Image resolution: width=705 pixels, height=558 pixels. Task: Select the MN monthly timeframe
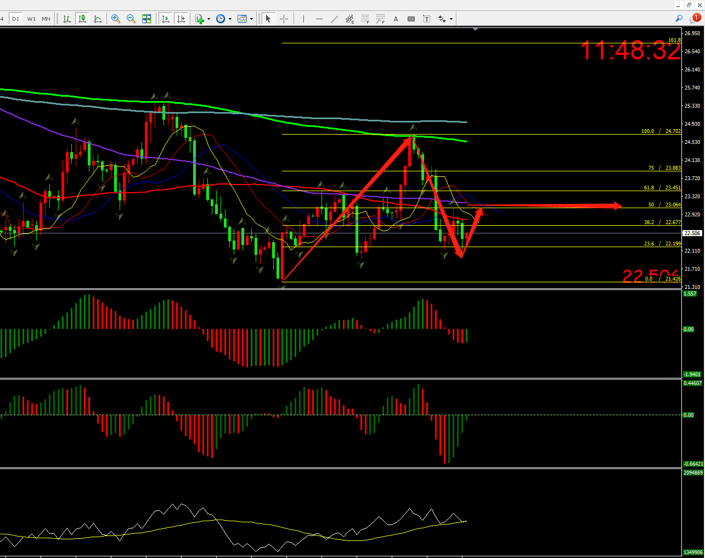[46, 19]
